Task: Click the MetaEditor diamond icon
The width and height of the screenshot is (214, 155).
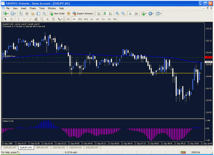Action: pos(68,13)
